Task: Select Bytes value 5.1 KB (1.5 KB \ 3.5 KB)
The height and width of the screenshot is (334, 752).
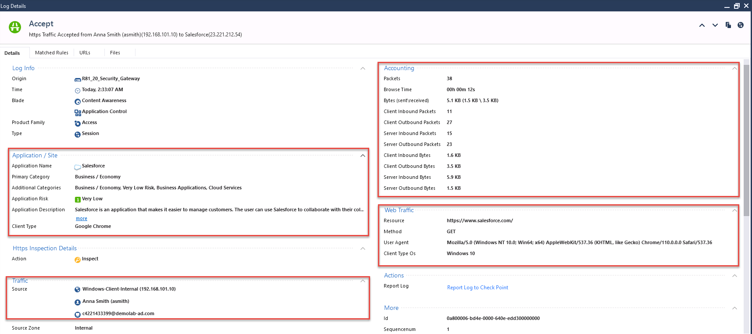Action: click(473, 100)
